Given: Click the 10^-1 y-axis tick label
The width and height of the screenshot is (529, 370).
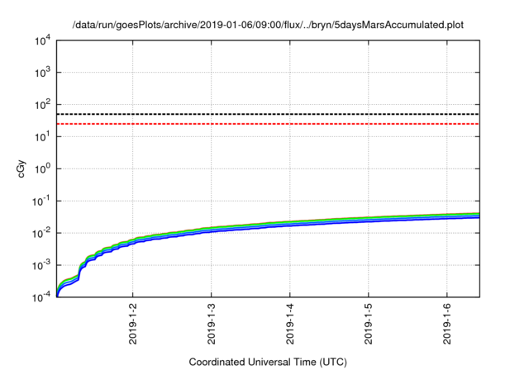Looking at the screenshot, I should point(41,202).
